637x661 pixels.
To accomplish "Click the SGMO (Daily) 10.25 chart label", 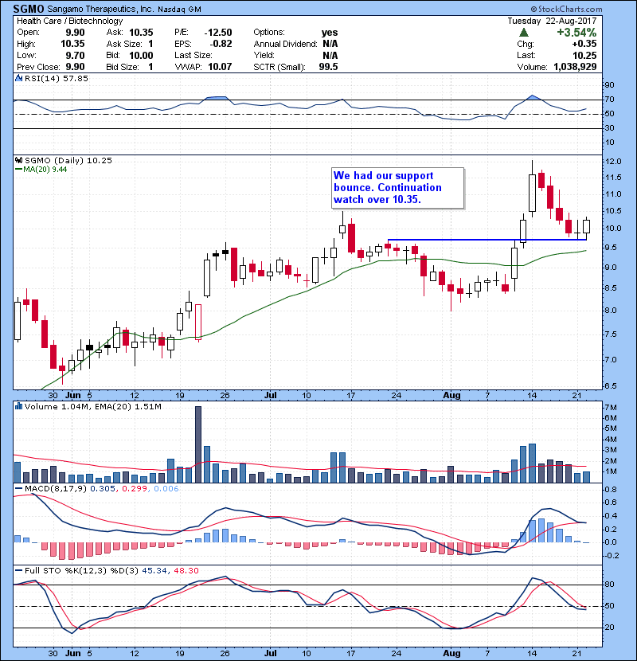I will point(68,160).
